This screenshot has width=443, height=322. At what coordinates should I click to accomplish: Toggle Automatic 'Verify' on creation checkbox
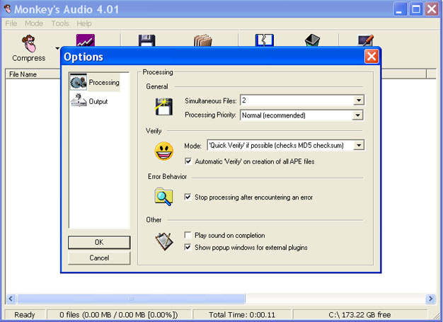tap(188, 161)
